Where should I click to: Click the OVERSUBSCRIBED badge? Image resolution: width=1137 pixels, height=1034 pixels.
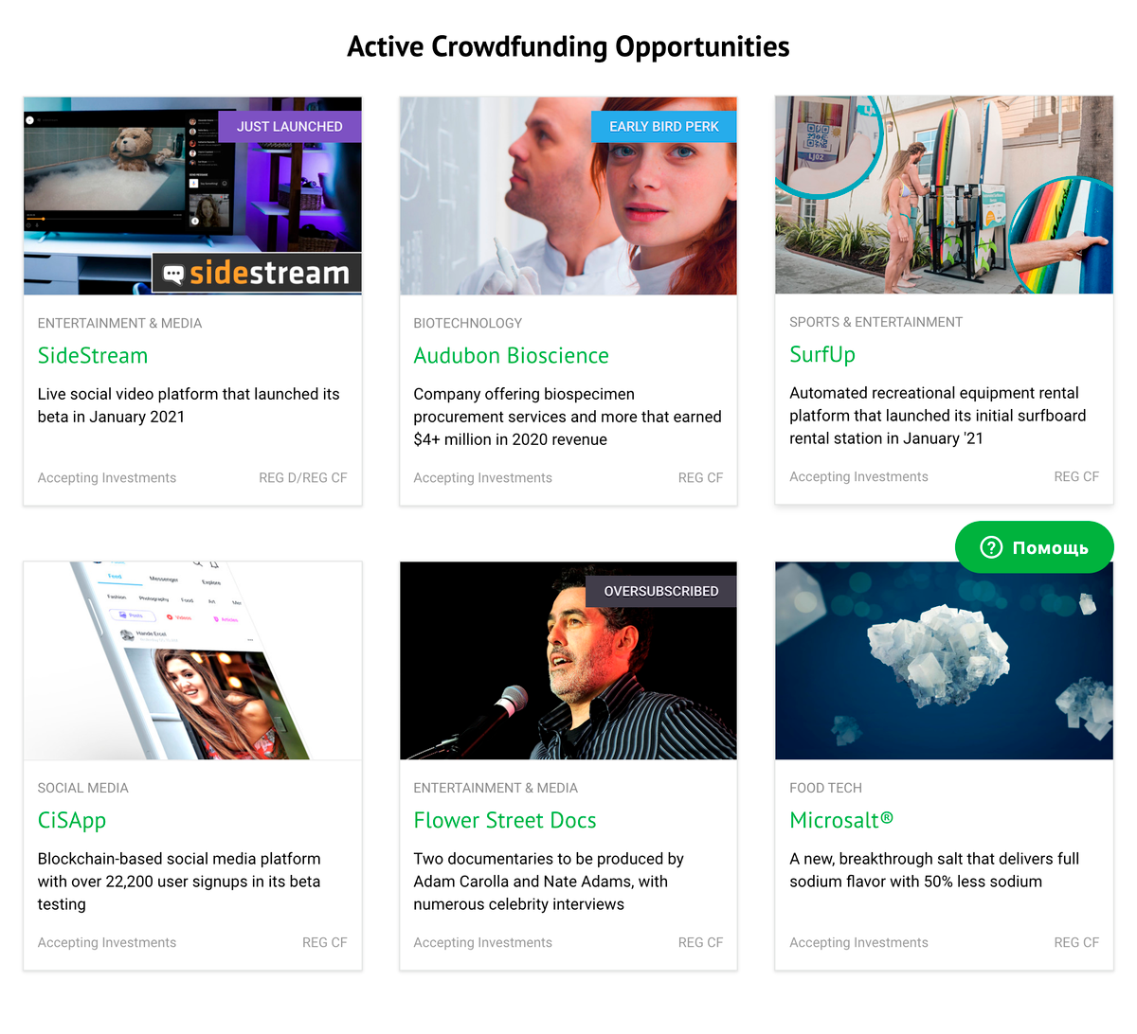[661, 591]
